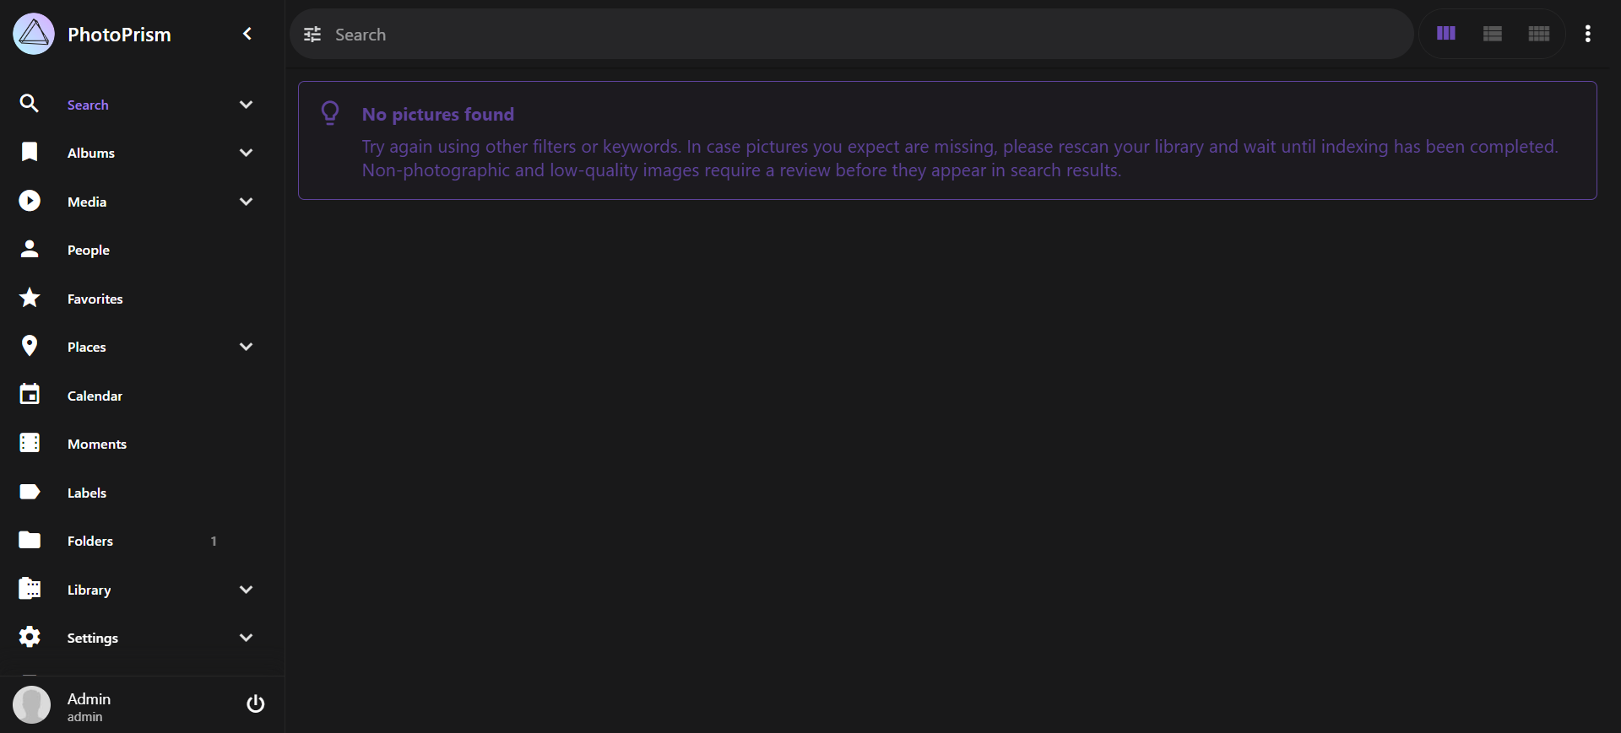This screenshot has height=733, width=1621.
Task: Expand the Settings submenu arrow
Action: pyautogui.click(x=246, y=638)
